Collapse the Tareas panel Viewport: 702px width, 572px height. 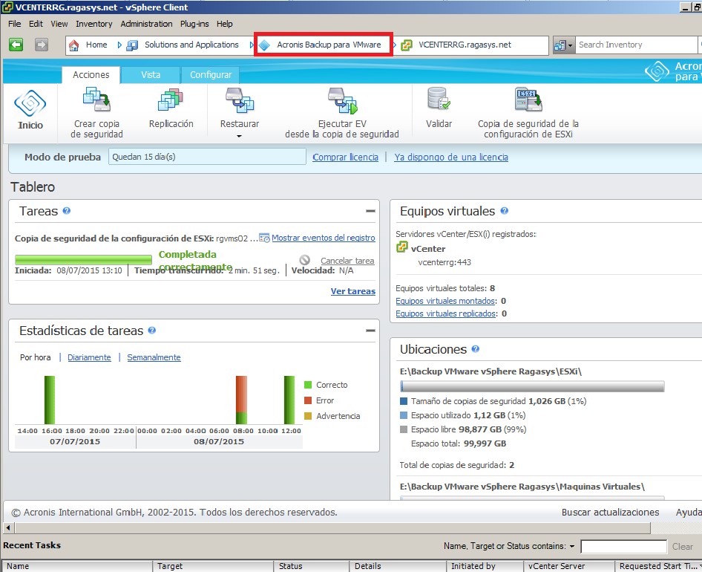pos(370,211)
